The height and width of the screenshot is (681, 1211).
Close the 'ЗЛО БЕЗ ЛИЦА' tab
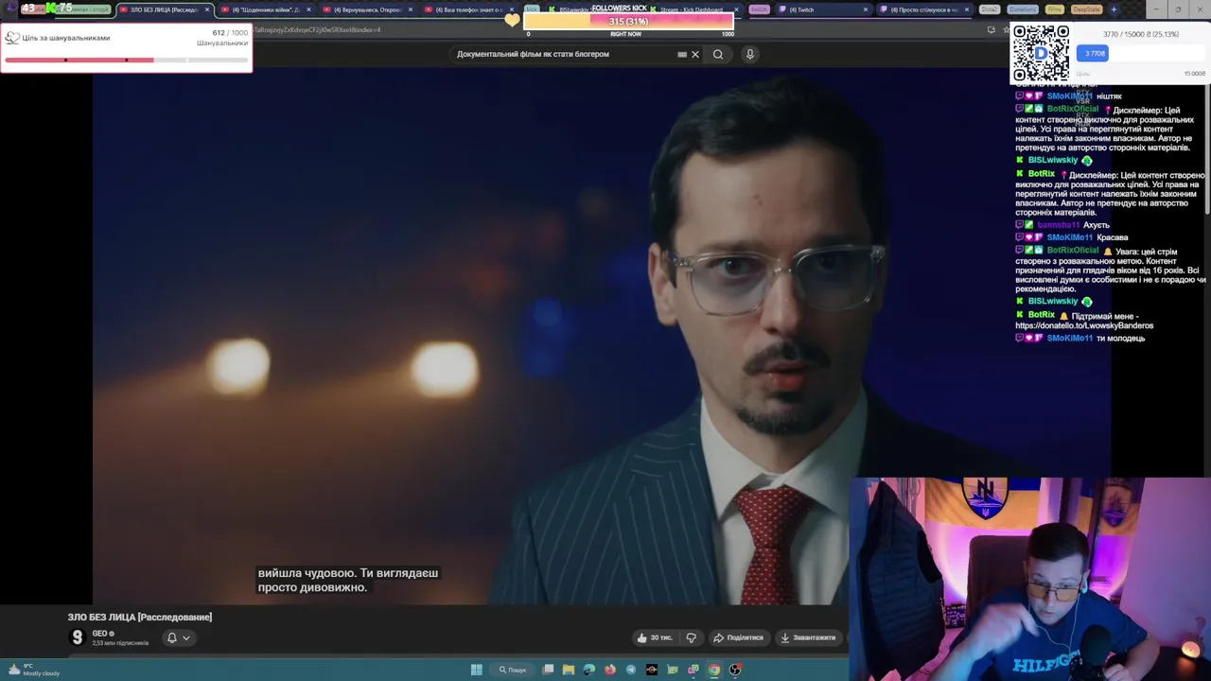click(x=206, y=9)
